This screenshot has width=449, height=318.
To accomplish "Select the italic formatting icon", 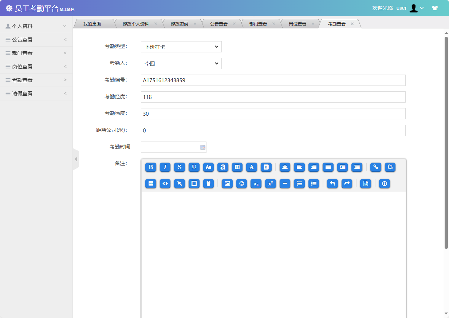I will (165, 167).
